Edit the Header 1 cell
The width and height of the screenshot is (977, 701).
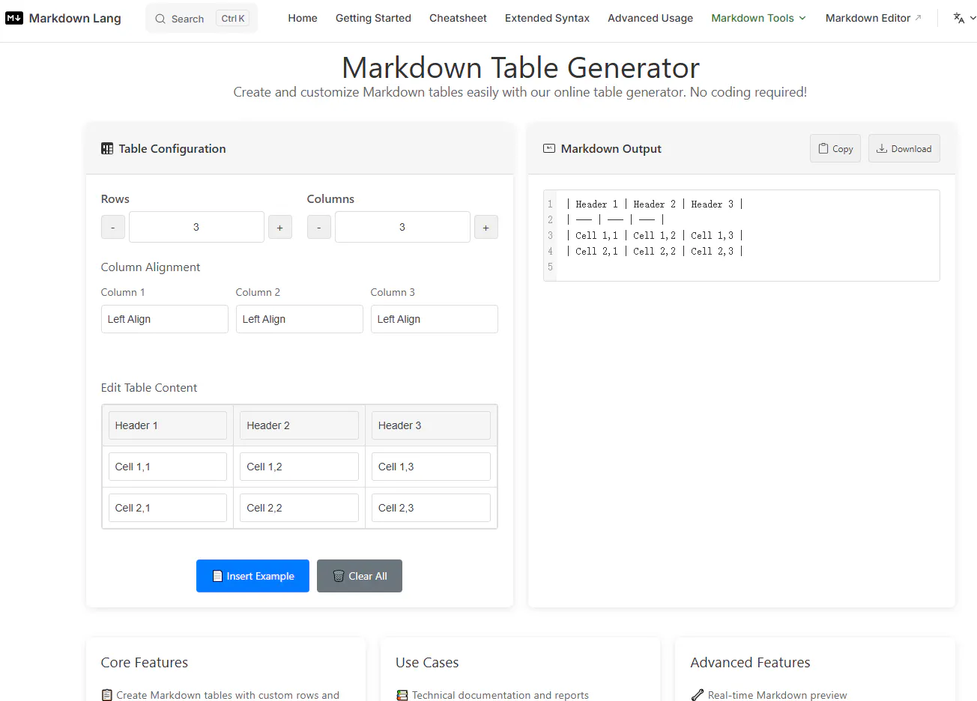(x=168, y=425)
